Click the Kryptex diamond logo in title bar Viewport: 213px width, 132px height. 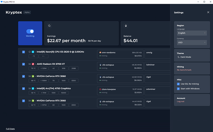coord(2,2)
